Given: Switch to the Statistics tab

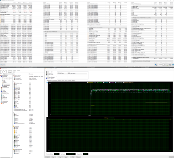Looking at the screenshot, I should pos(74,81).
